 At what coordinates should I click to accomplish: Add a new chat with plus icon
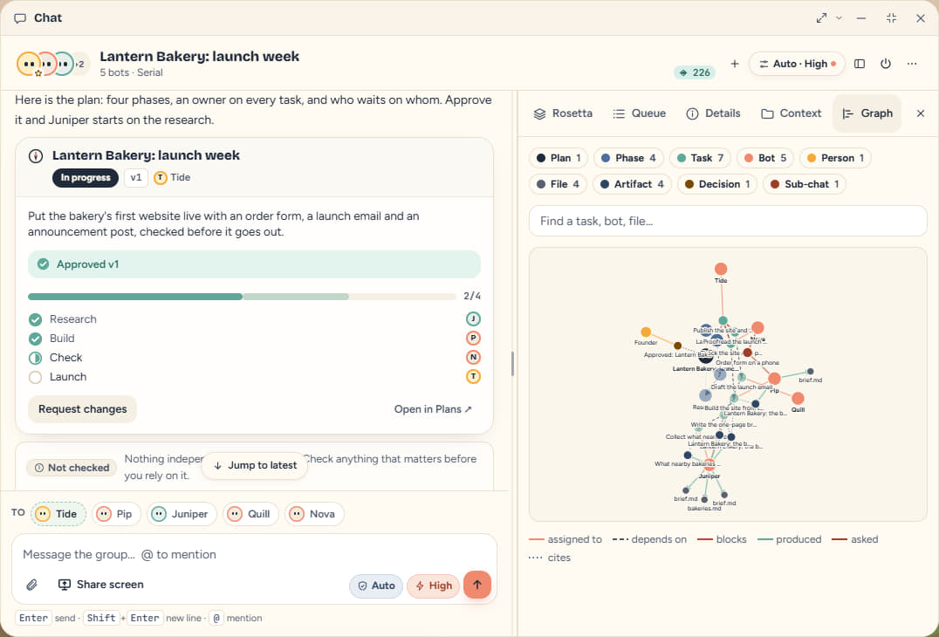tap(734, 64)
